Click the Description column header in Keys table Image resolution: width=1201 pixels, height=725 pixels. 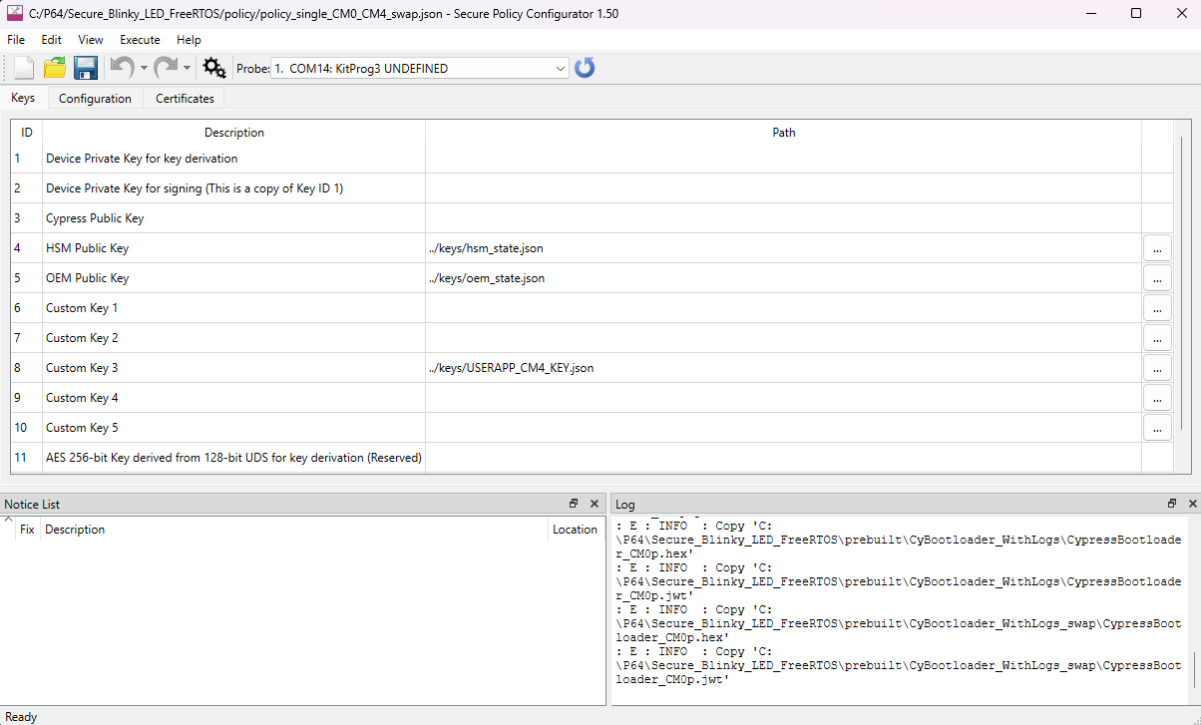234,133
